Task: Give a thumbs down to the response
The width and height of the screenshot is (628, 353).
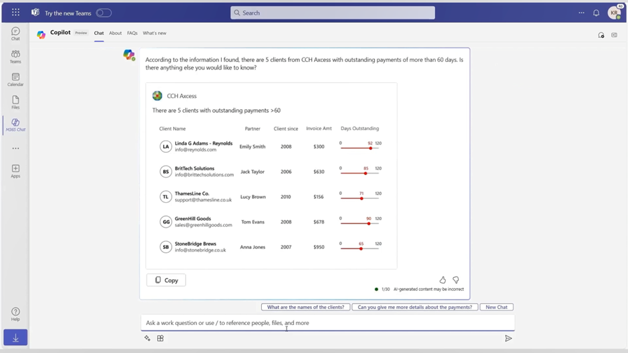Action: click(456, 280)
